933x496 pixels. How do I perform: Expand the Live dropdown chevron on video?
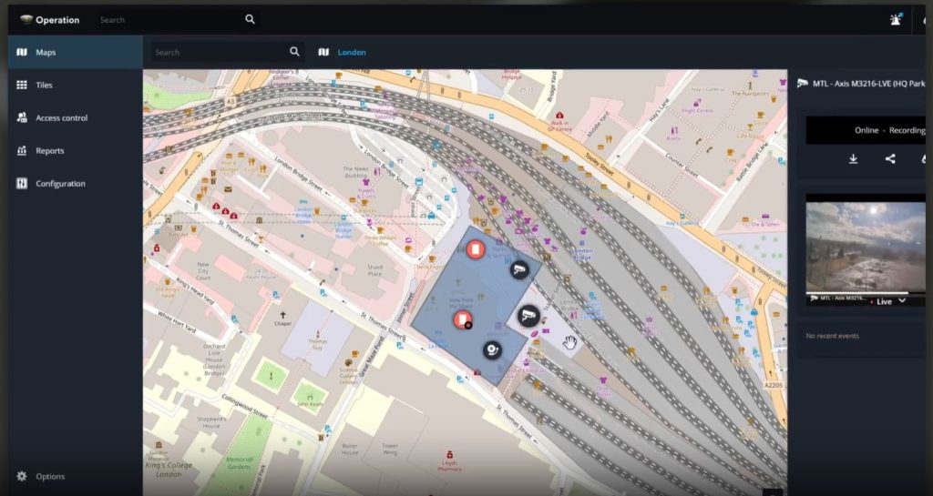pos(902,301)
